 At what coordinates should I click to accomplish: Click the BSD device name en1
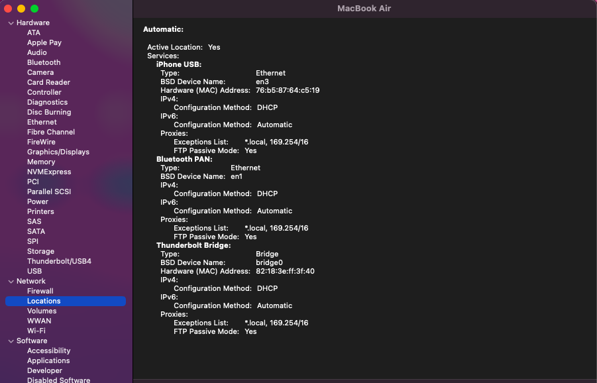[x=237, y=176]
